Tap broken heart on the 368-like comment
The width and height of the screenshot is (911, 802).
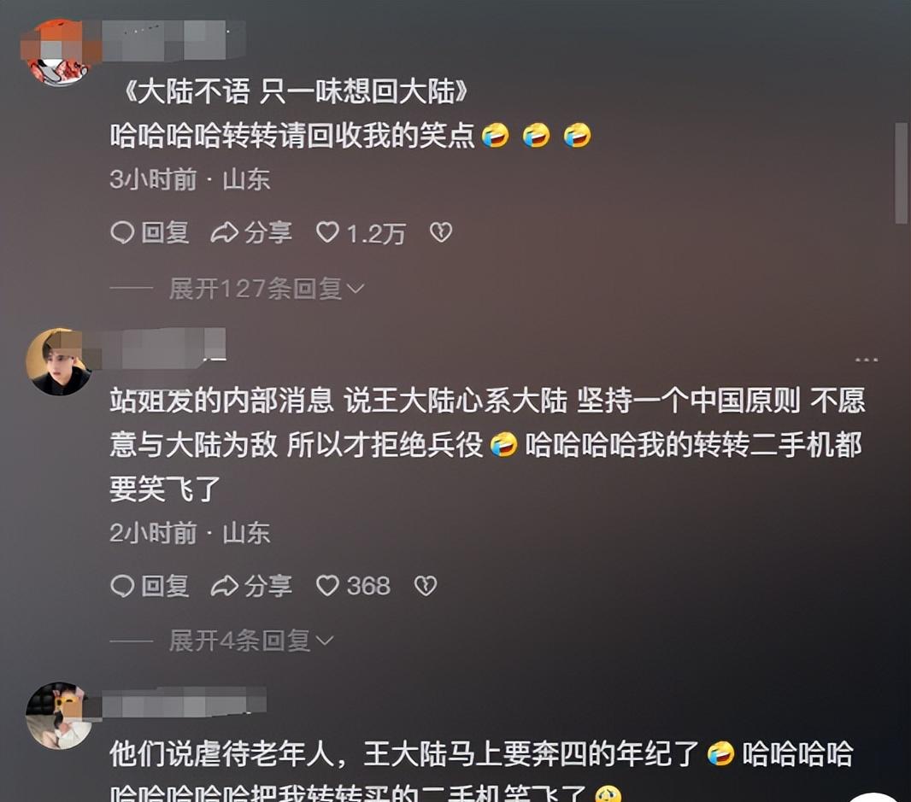426,585
